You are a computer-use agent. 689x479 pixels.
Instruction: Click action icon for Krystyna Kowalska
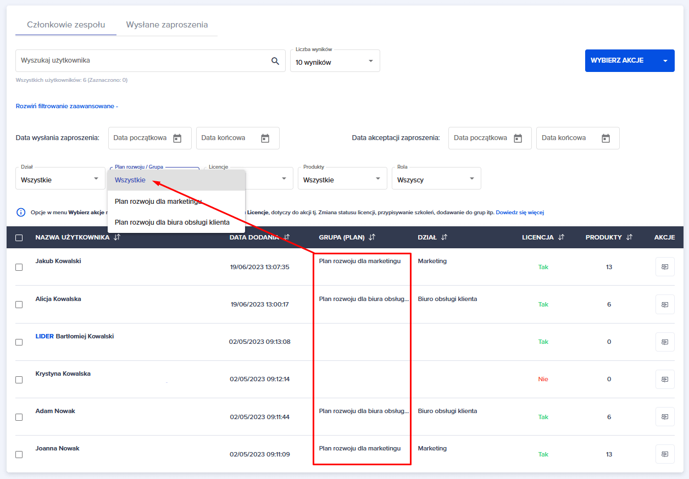664,379
